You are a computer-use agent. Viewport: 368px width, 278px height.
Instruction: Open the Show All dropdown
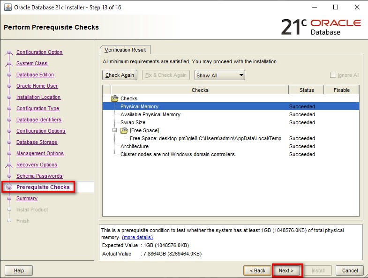[220, 75]
